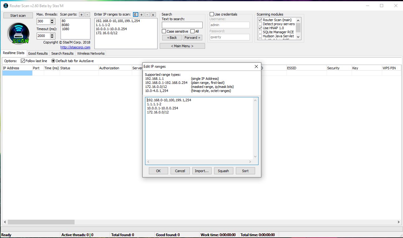Click the results table horizontal scrollbar thumb

41,222
